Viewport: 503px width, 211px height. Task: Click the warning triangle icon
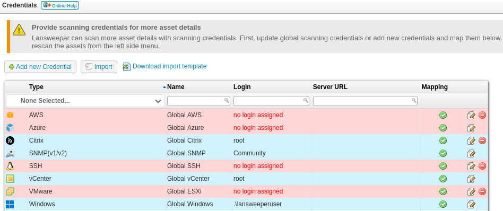(x=19, y=30)
